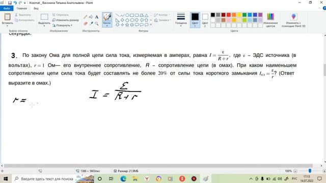Screen dimensions: 326x183
Task: Select the Pencil tool
Action: pos(85,17)
